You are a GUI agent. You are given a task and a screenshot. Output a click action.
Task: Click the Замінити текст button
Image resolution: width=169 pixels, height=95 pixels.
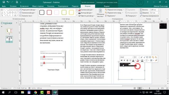26,16
